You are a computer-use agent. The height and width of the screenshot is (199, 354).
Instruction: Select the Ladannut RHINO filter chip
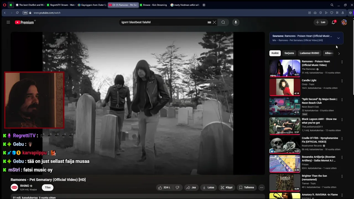[x=309, y=53]
